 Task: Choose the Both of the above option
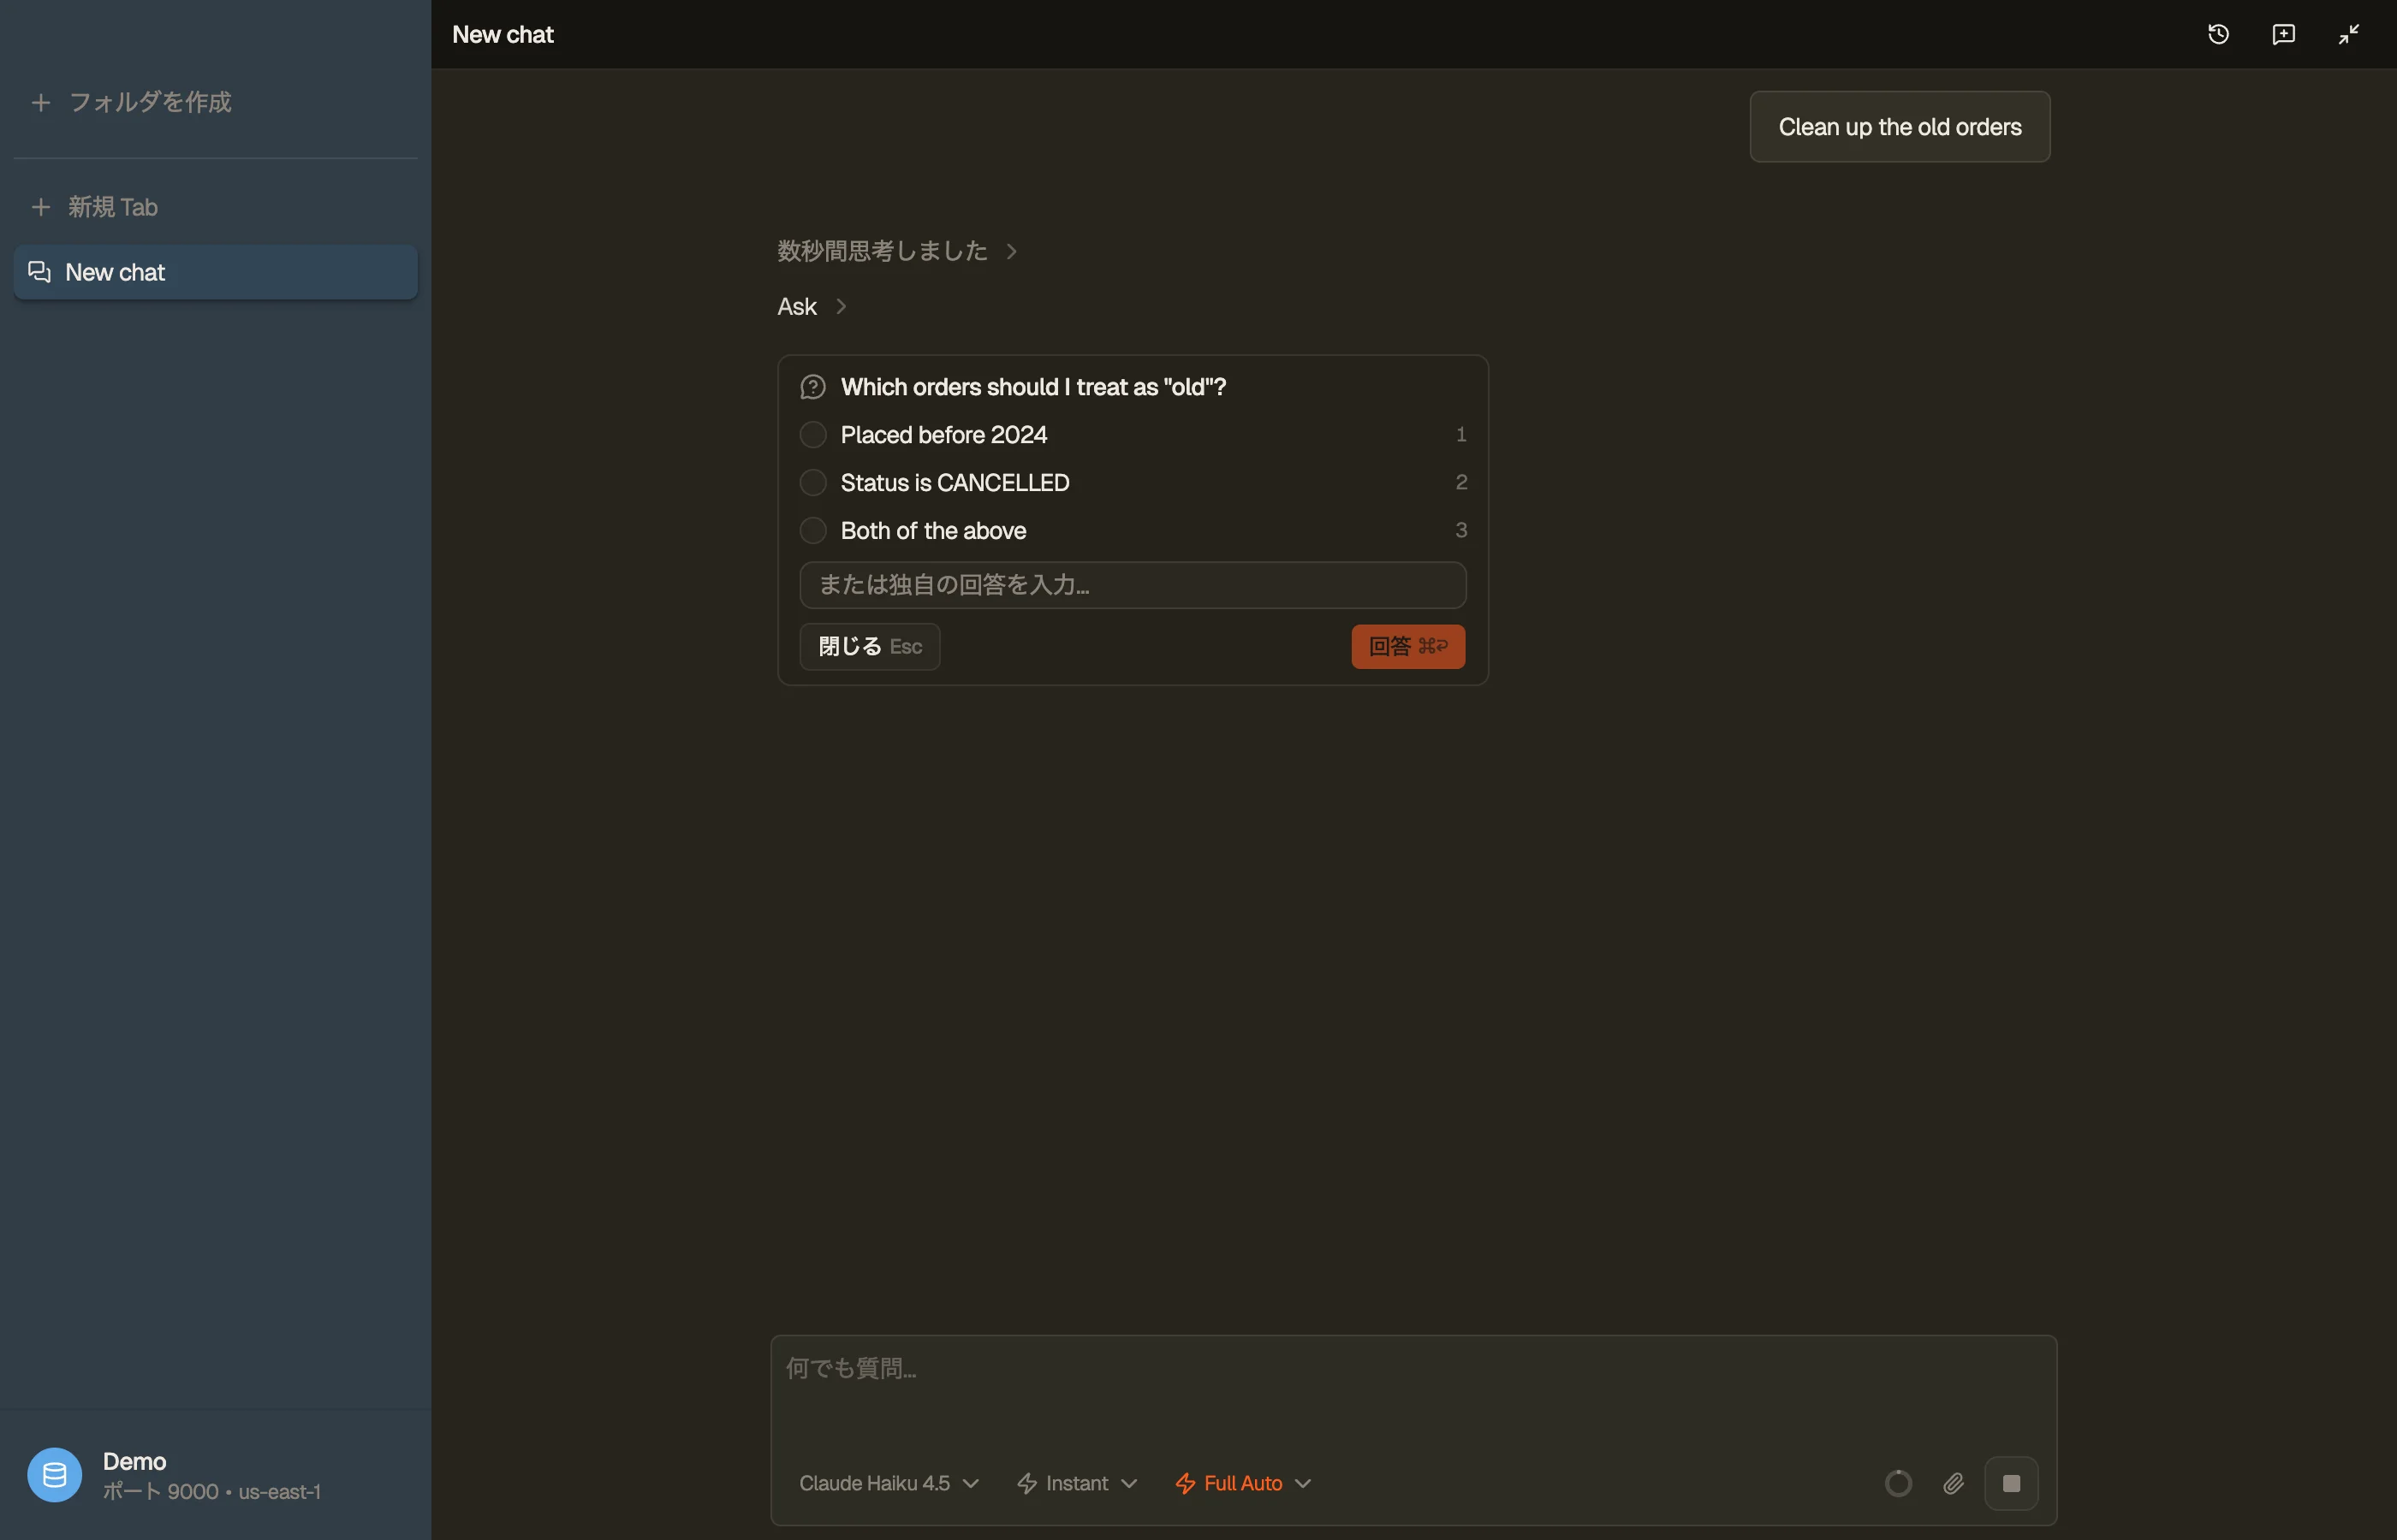[1133, 531]
